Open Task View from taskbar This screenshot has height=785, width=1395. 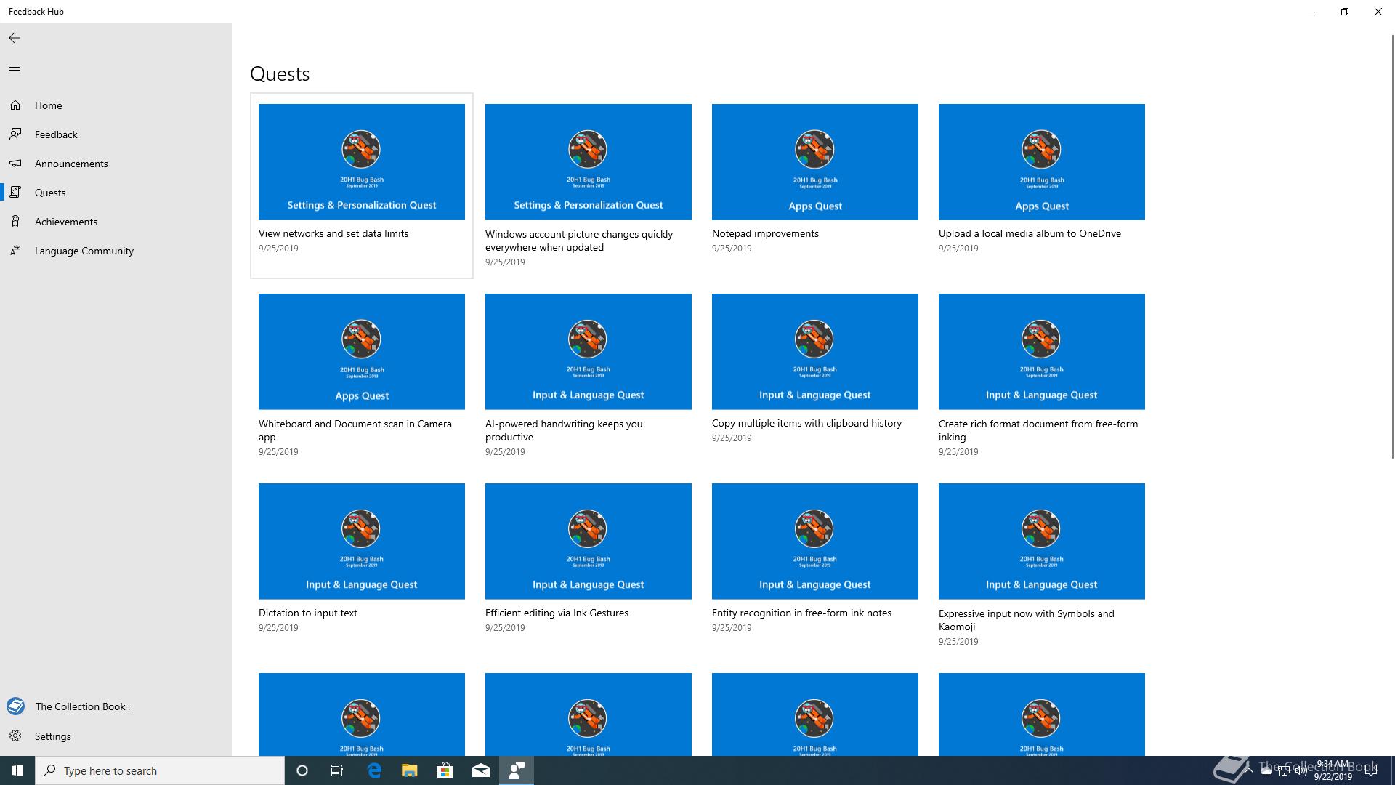coord(337,770)
